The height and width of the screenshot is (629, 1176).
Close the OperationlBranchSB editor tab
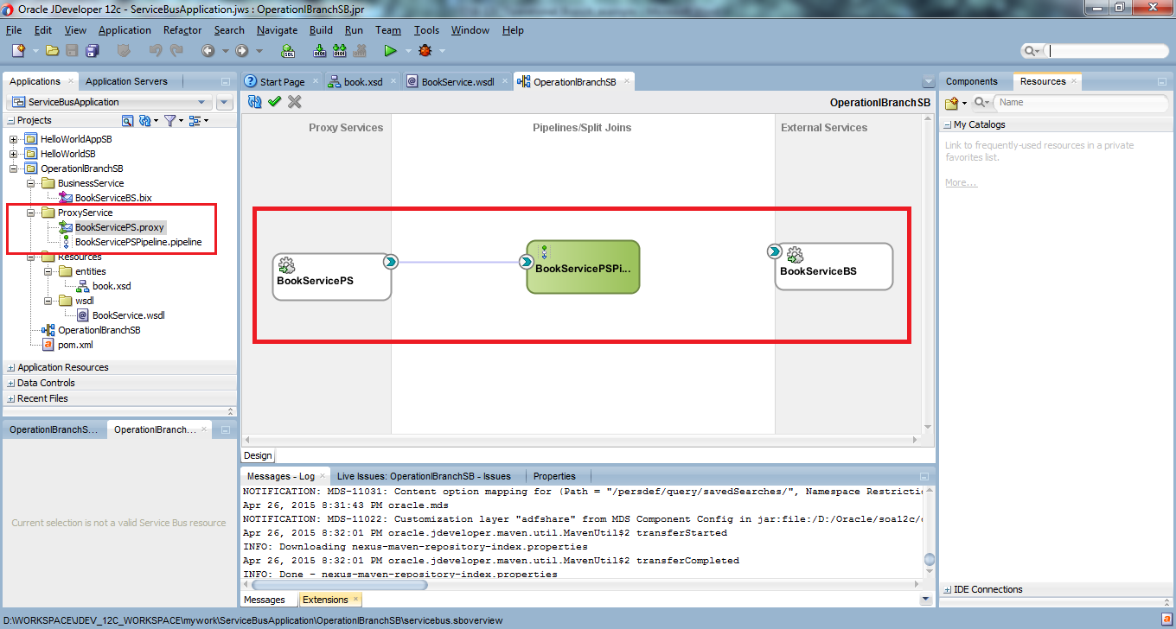625,82
